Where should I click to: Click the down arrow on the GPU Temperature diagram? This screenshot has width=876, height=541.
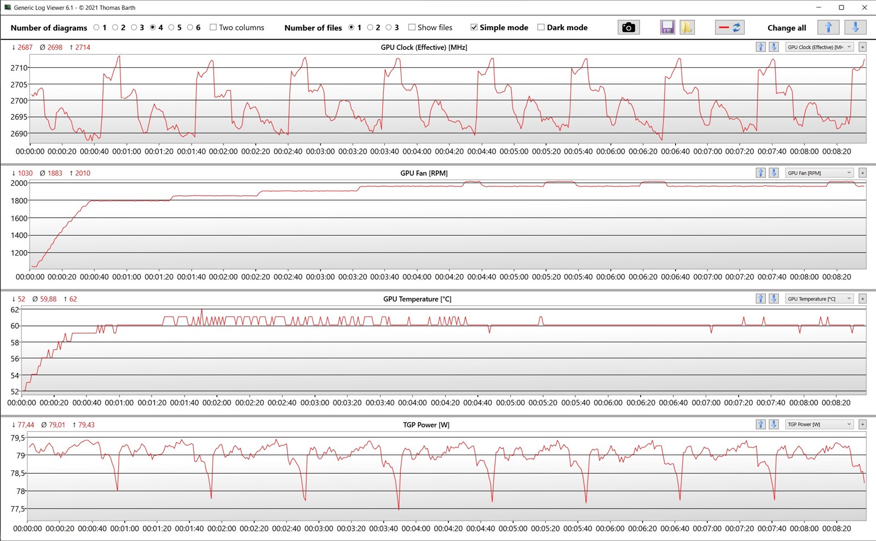[x=774, y=299]
